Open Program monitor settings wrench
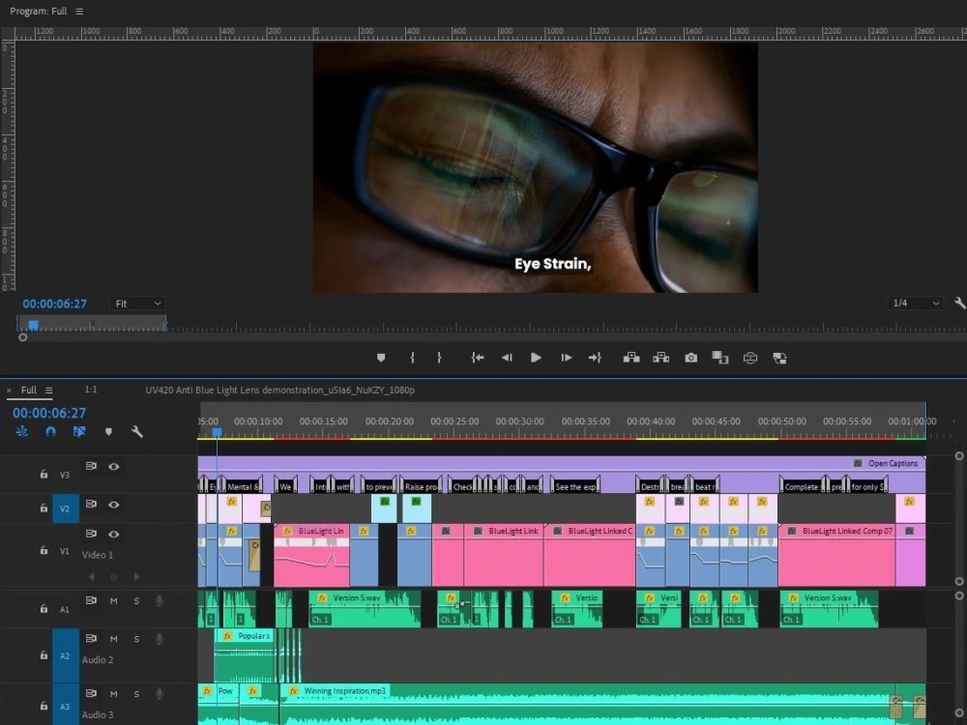The width and height of the screenshot is (967, 725). (959, 303)
